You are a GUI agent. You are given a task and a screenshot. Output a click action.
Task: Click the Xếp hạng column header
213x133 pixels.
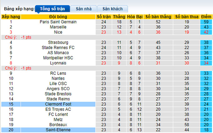point(11,17)
